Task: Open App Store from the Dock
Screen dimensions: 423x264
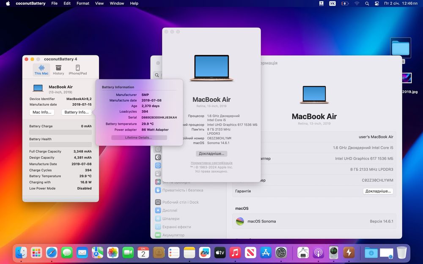Action: click(x=266, y=253)
